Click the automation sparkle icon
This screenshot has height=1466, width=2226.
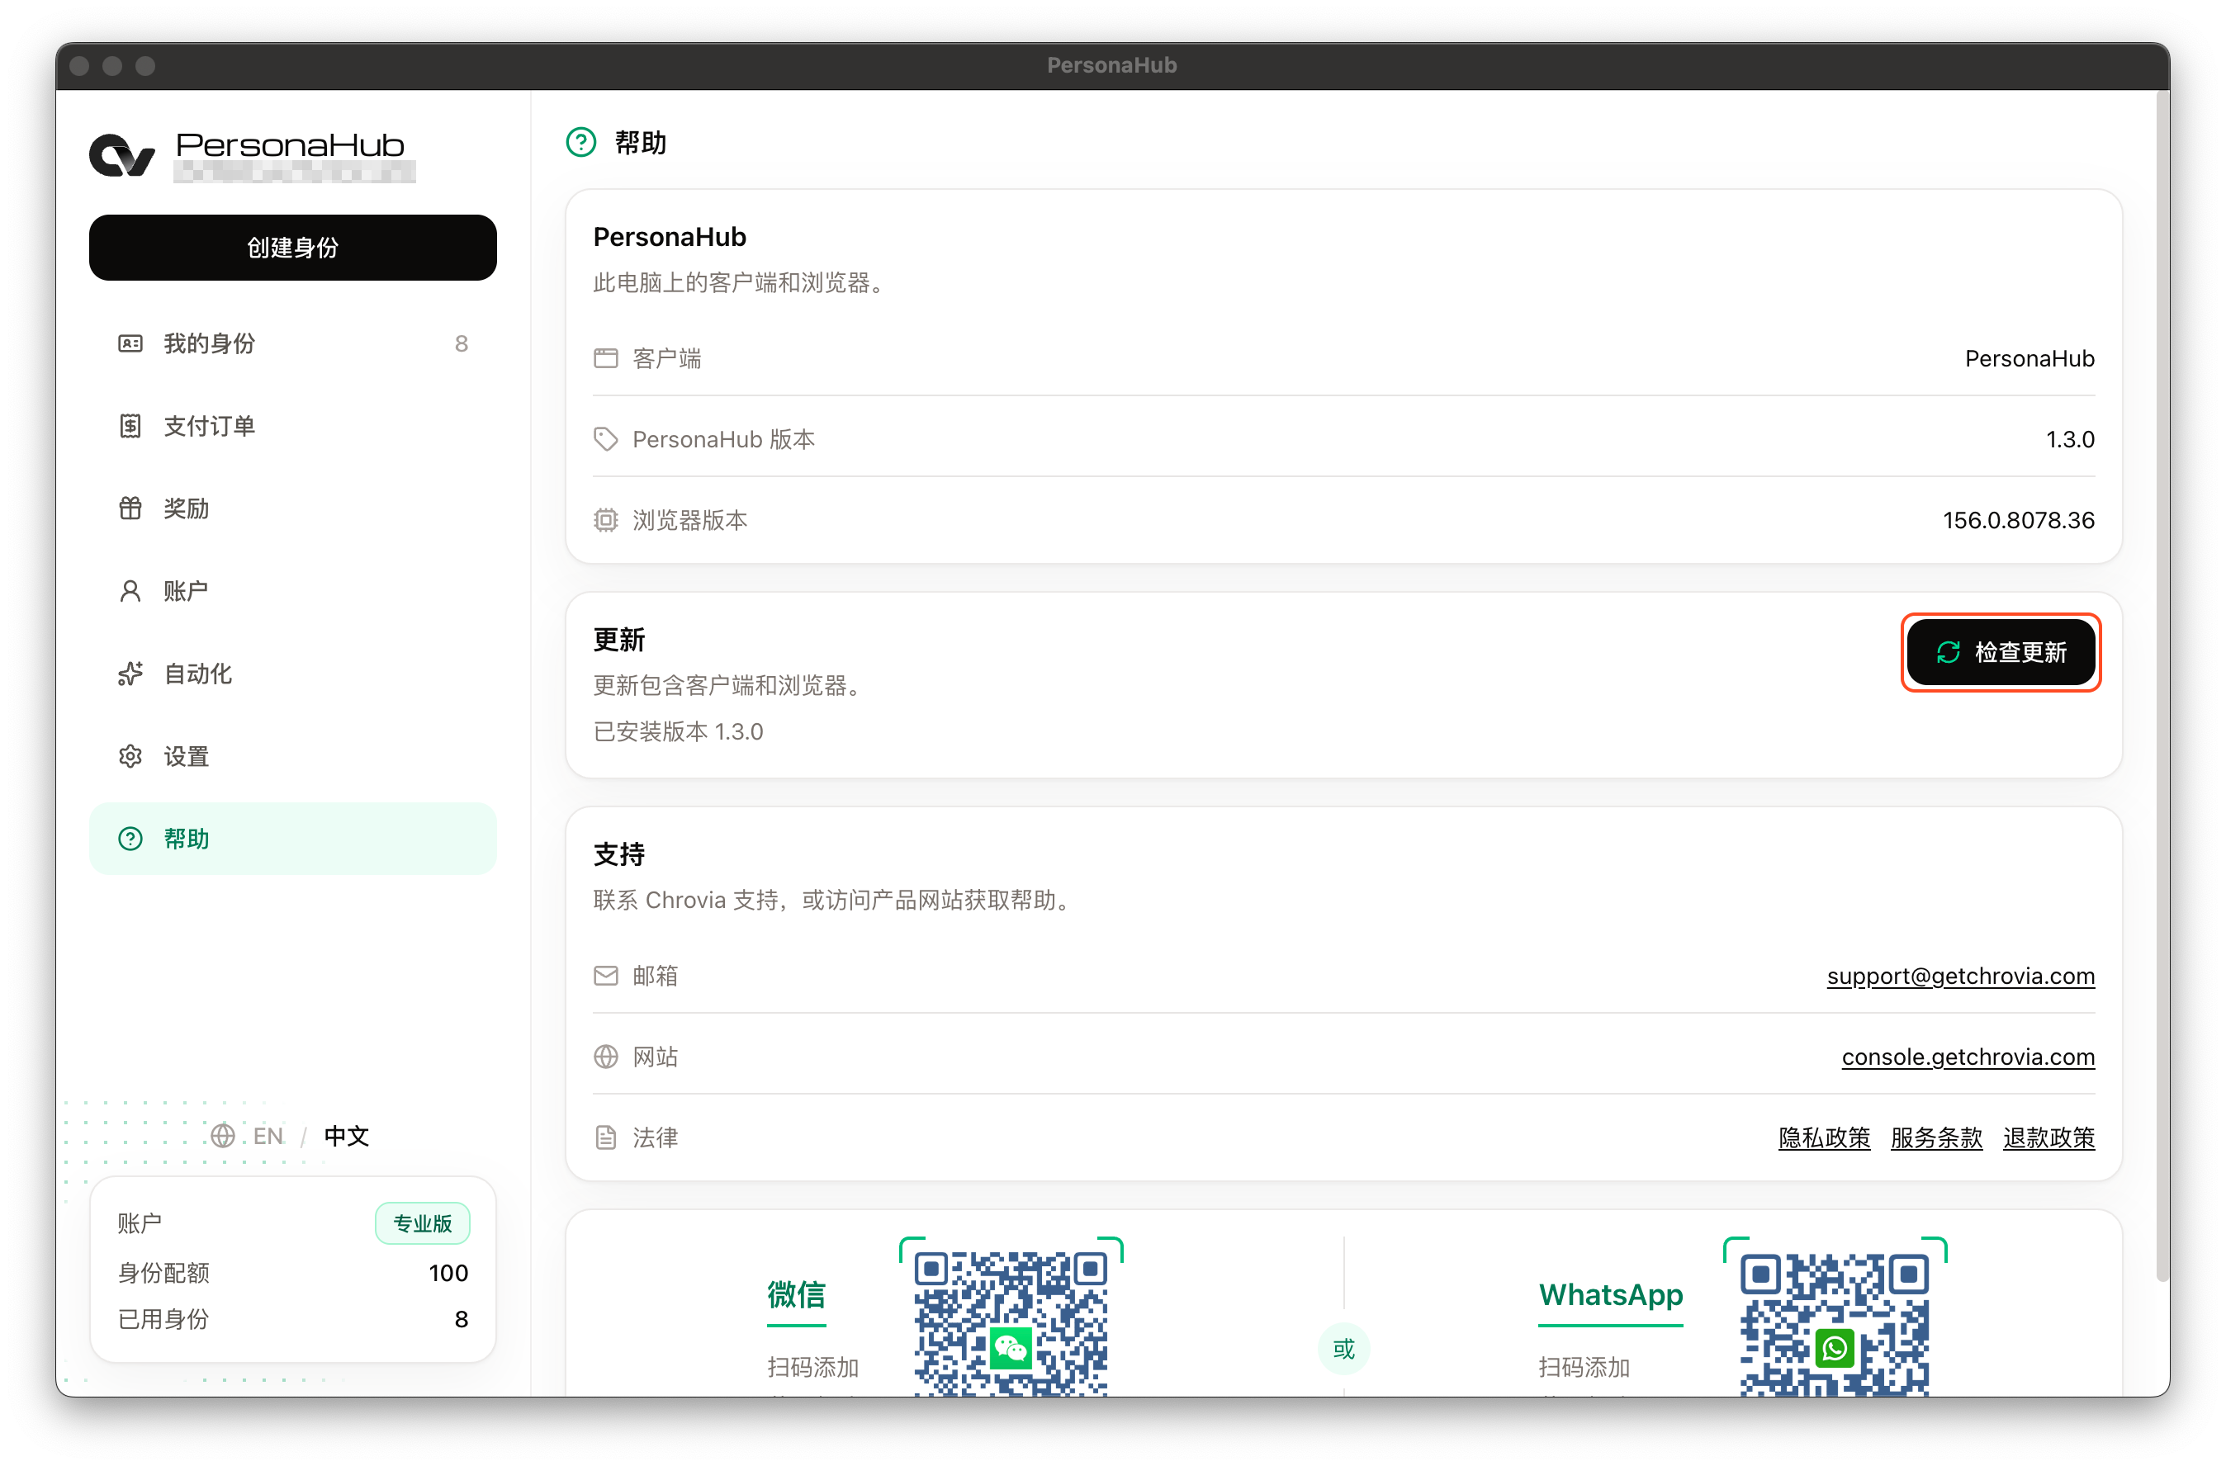[x=130, y=674]
